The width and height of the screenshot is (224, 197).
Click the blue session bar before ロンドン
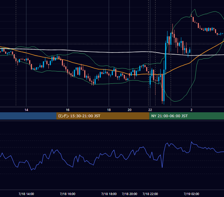coord(28,116)
